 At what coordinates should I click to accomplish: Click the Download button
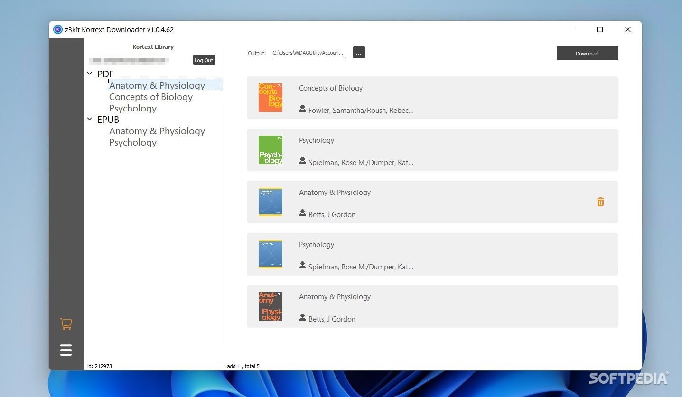click(587, 53)
